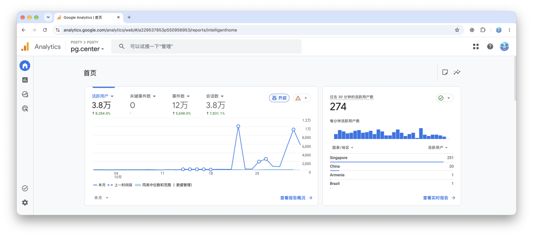Image resolution: width=533 pixels, height=237 pixels.
Task: Click the extension icon left of the puzzle
Action: pos(472,30)
